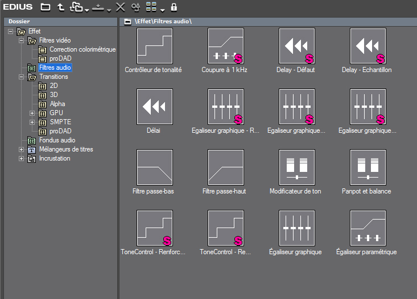Image resolution: width=417 pixels, height=299 pixels.
Task: Select Panpot et balance effect
Action: [368, 167]
